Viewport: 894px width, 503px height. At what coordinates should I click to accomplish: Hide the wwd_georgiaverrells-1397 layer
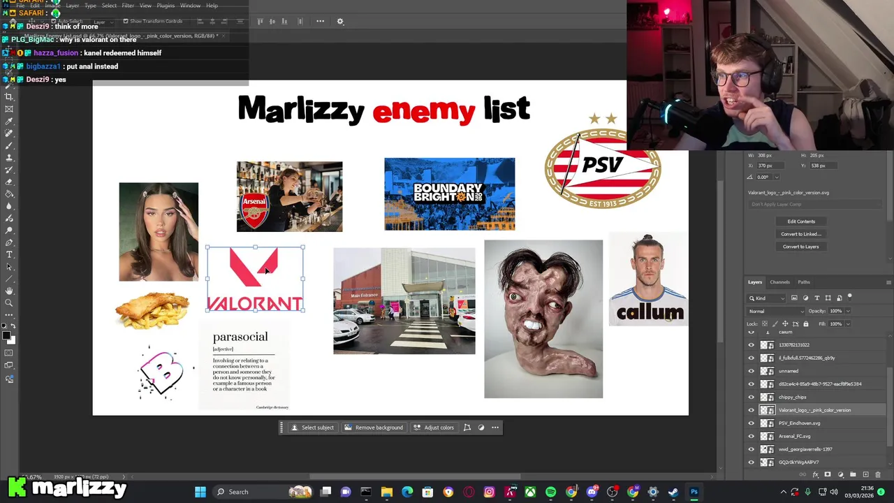point(752,449)
